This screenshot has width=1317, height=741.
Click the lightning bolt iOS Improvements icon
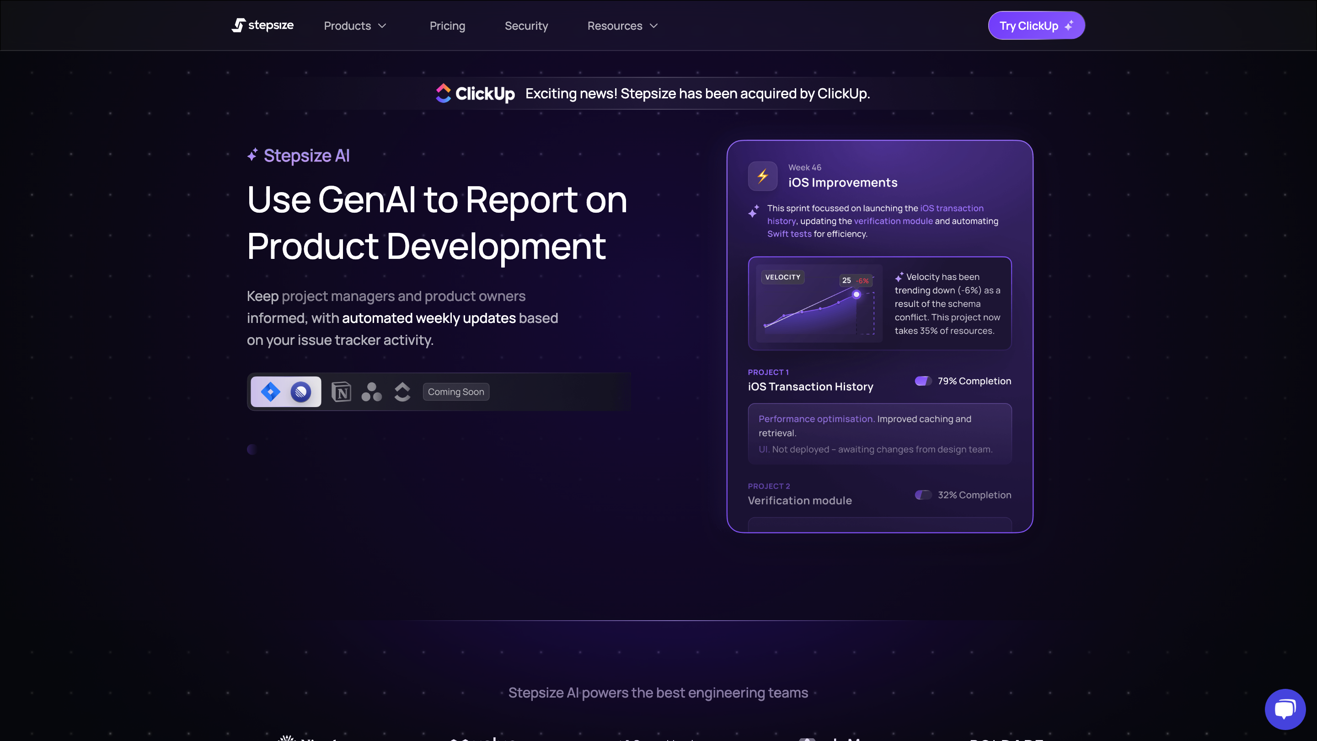(x=762, y=176)
